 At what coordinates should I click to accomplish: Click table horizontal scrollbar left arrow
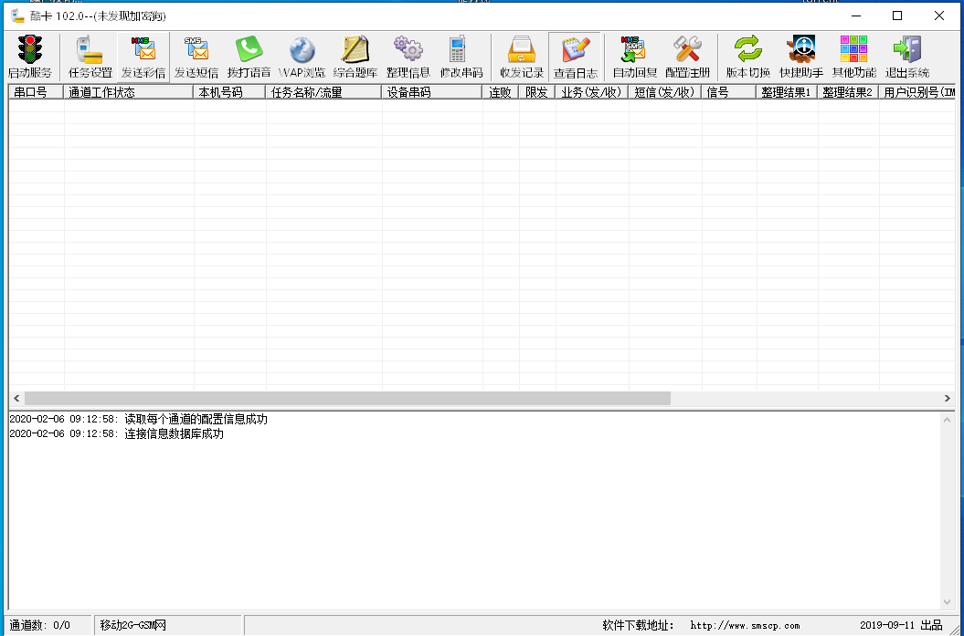click(16, 399)
